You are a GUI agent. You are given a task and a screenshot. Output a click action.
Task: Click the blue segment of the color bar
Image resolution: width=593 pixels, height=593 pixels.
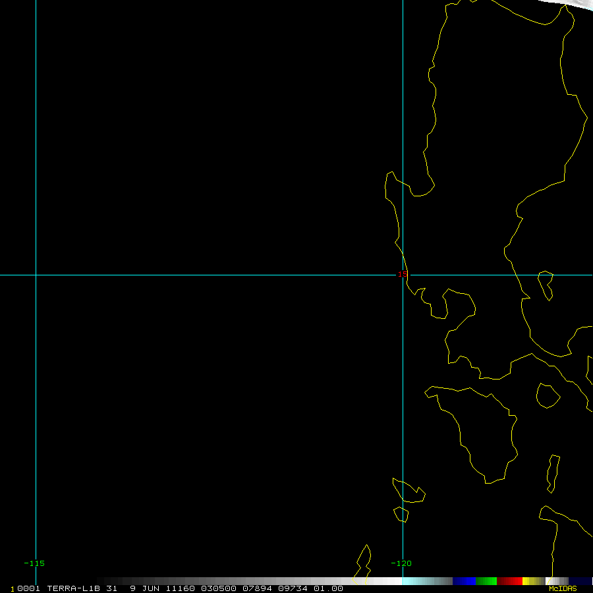point(464,581)
